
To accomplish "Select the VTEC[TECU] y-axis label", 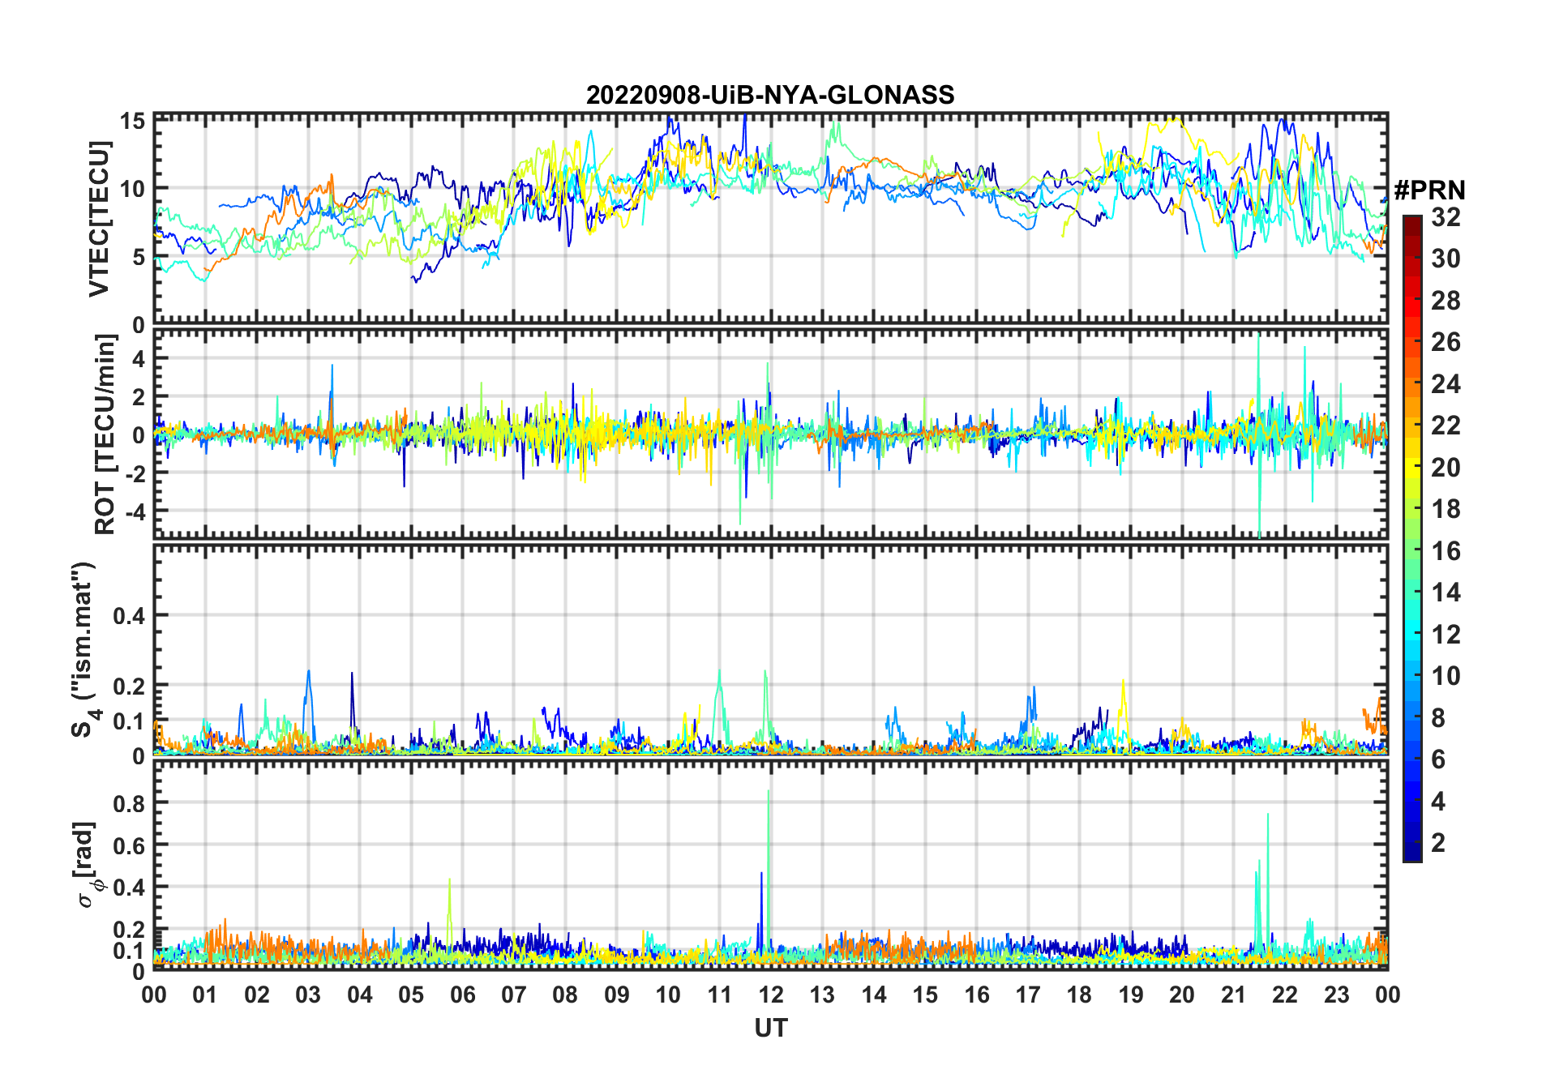I will coord(99,219).
